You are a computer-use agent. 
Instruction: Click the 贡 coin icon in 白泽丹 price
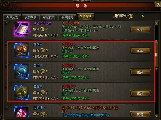[43, 72]
